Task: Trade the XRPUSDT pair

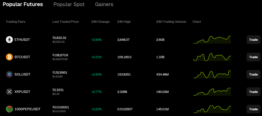Action: [x=253, y=92]
